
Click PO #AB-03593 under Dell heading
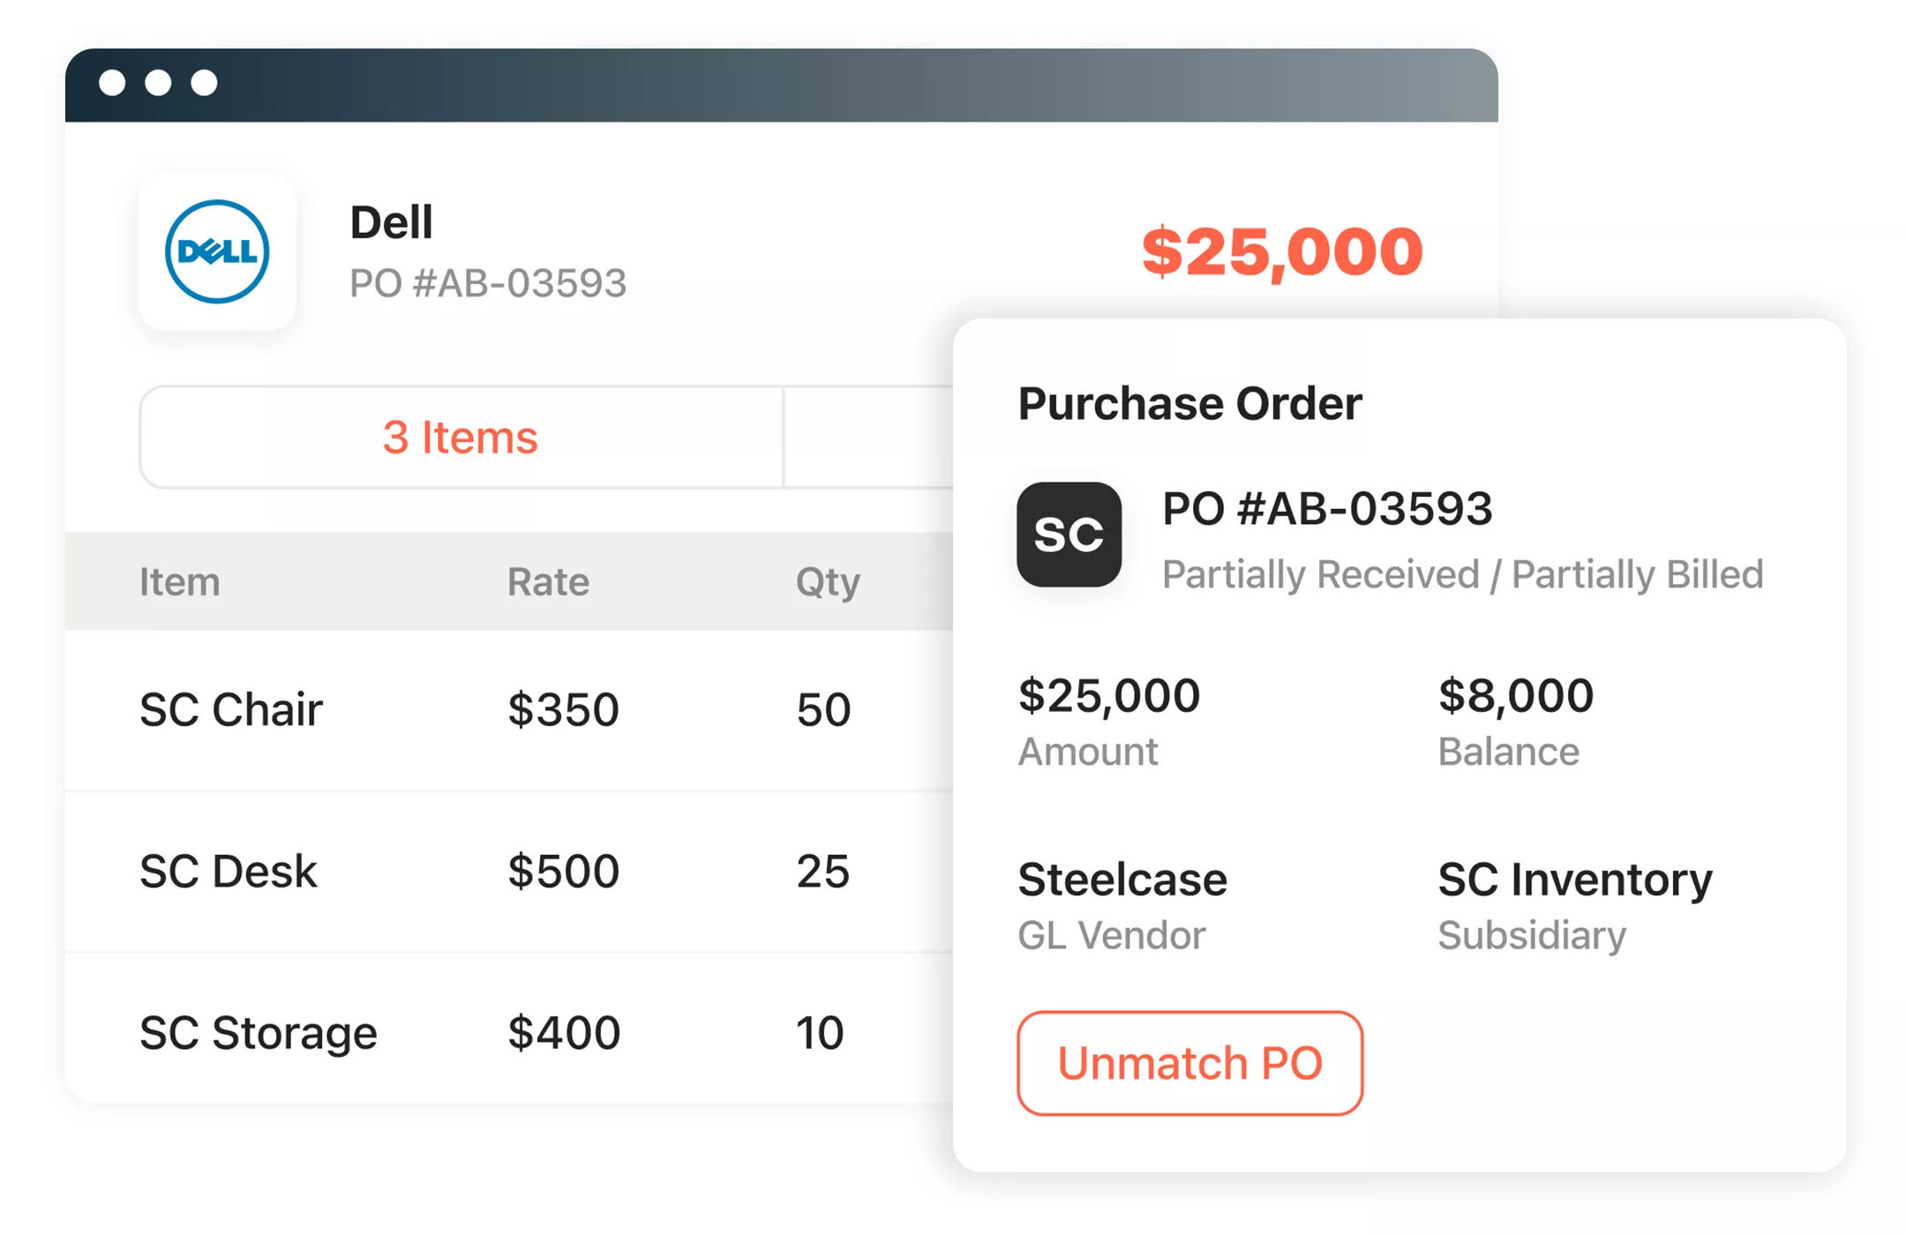pyautogui.click(x=488, y=284)
